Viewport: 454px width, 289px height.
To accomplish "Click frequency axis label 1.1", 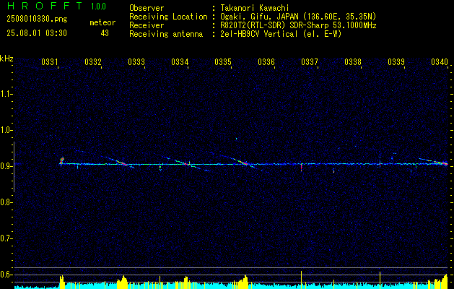I will point(5,94).
